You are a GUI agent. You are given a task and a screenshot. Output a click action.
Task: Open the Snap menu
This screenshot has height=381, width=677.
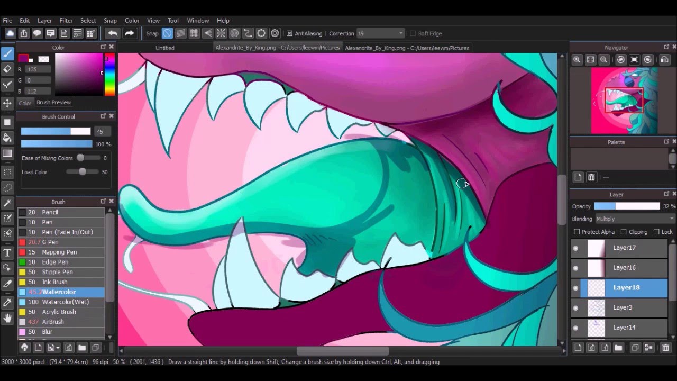click(x=110, y=21)
